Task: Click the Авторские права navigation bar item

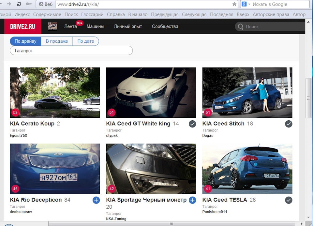Action: [271, 14]
